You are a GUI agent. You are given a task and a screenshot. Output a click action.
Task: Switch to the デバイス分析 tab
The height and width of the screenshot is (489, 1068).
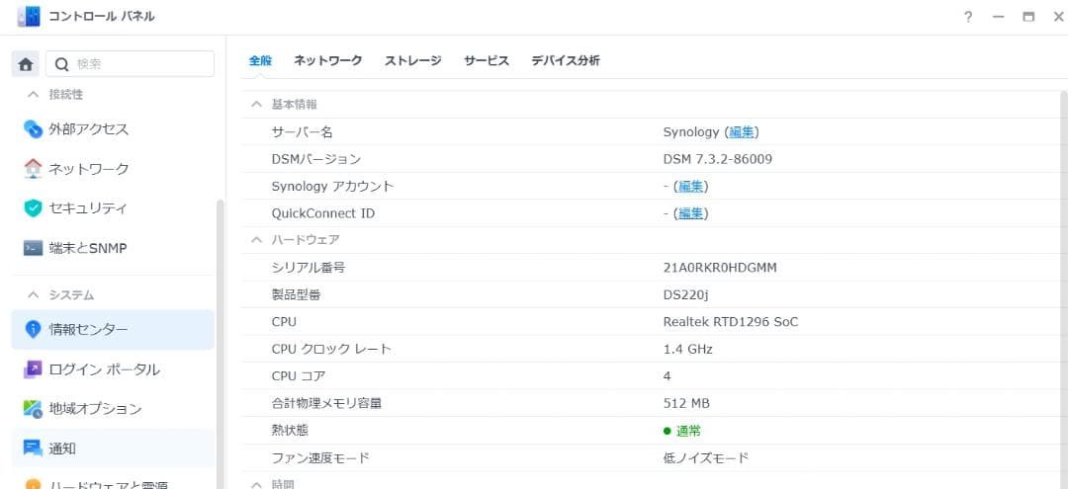pos(566,60)
